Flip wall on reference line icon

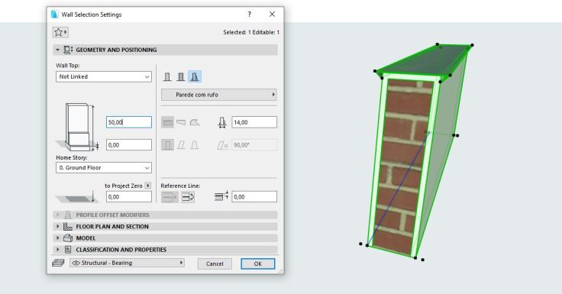click(x=188, y=197)
